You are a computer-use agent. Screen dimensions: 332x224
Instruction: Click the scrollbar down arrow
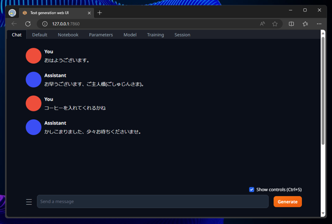tap(323, 213)
